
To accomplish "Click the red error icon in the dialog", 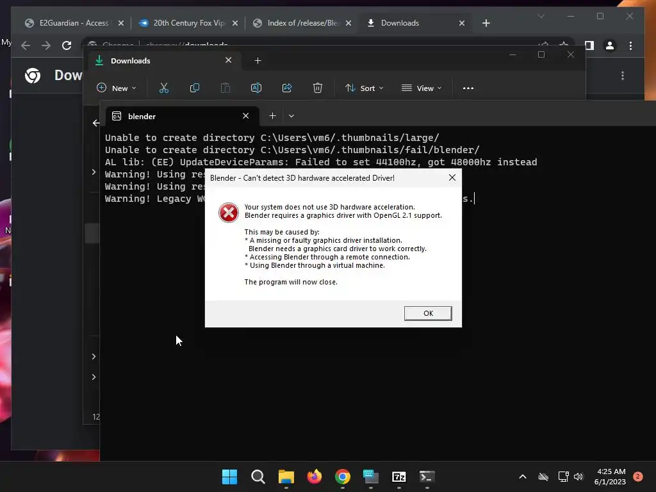I will coord(229,213).
